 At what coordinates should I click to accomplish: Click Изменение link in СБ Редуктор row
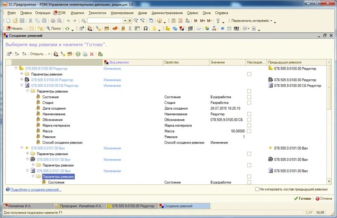(x=112, y=86)
